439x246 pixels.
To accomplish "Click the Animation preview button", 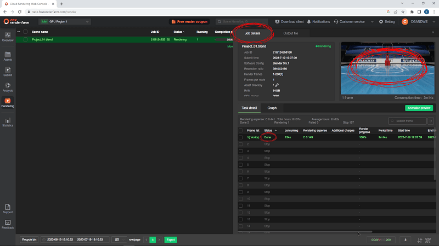I will tap(419, 108).
